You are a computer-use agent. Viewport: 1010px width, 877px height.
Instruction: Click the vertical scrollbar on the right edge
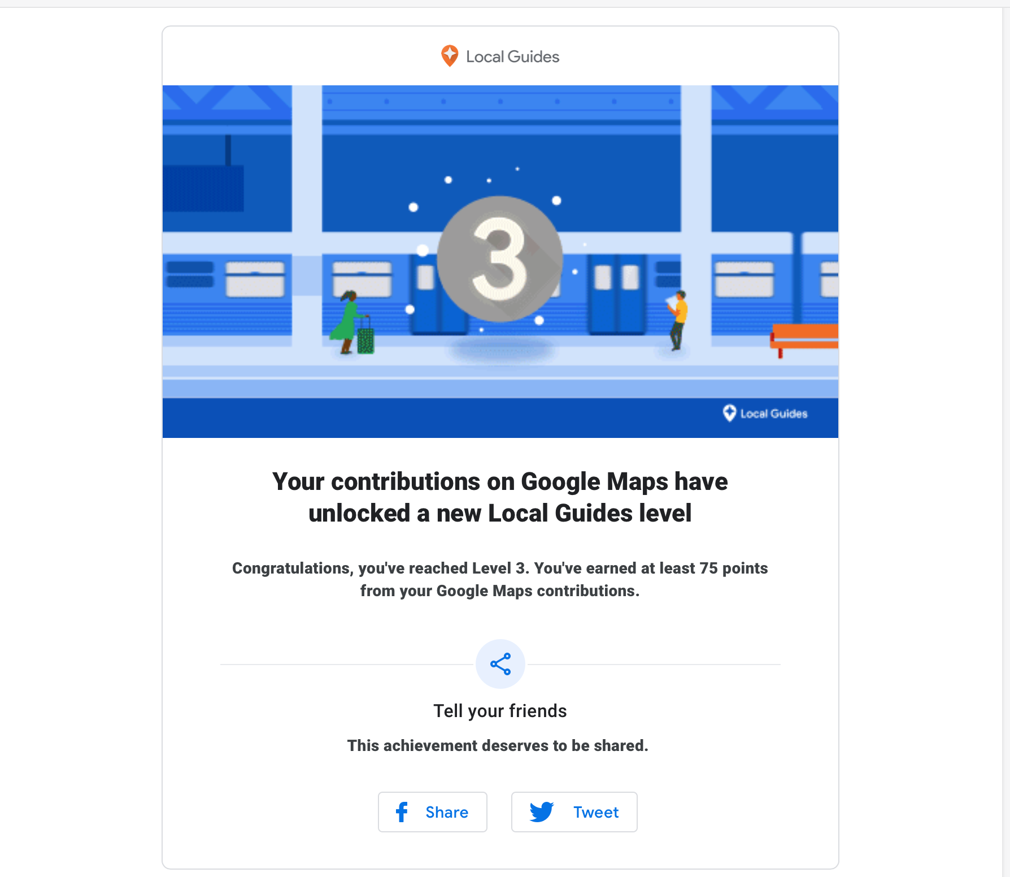(1006, 442)
